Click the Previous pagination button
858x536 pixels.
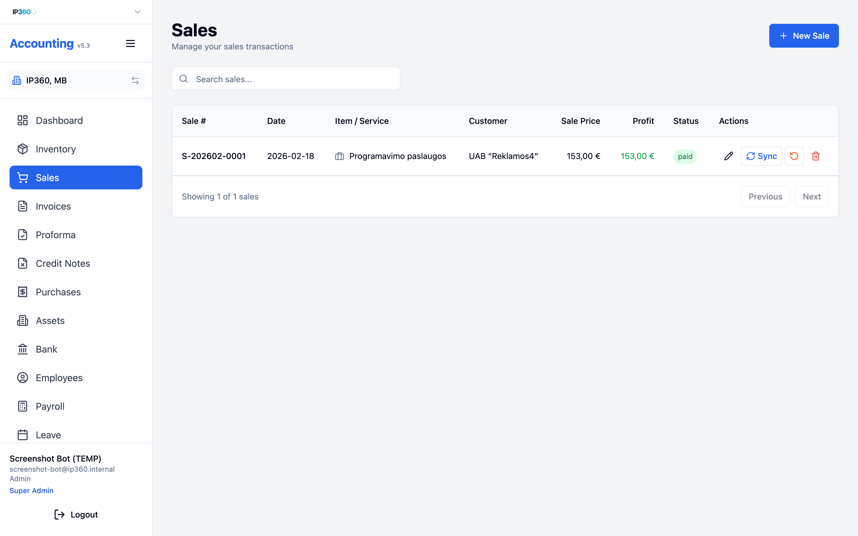765,197
